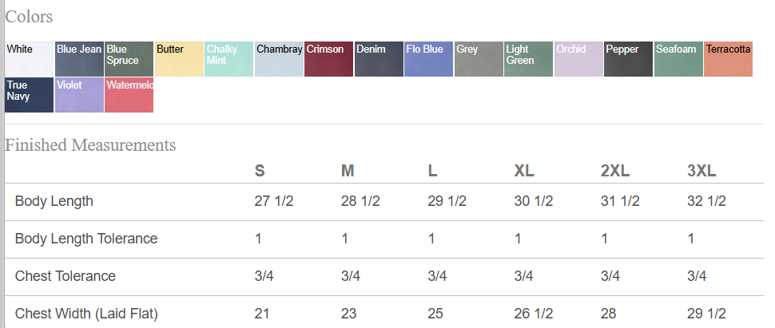Select the Violet color swatch
This screenshot has width=775, height=328.
click(79, 95)
